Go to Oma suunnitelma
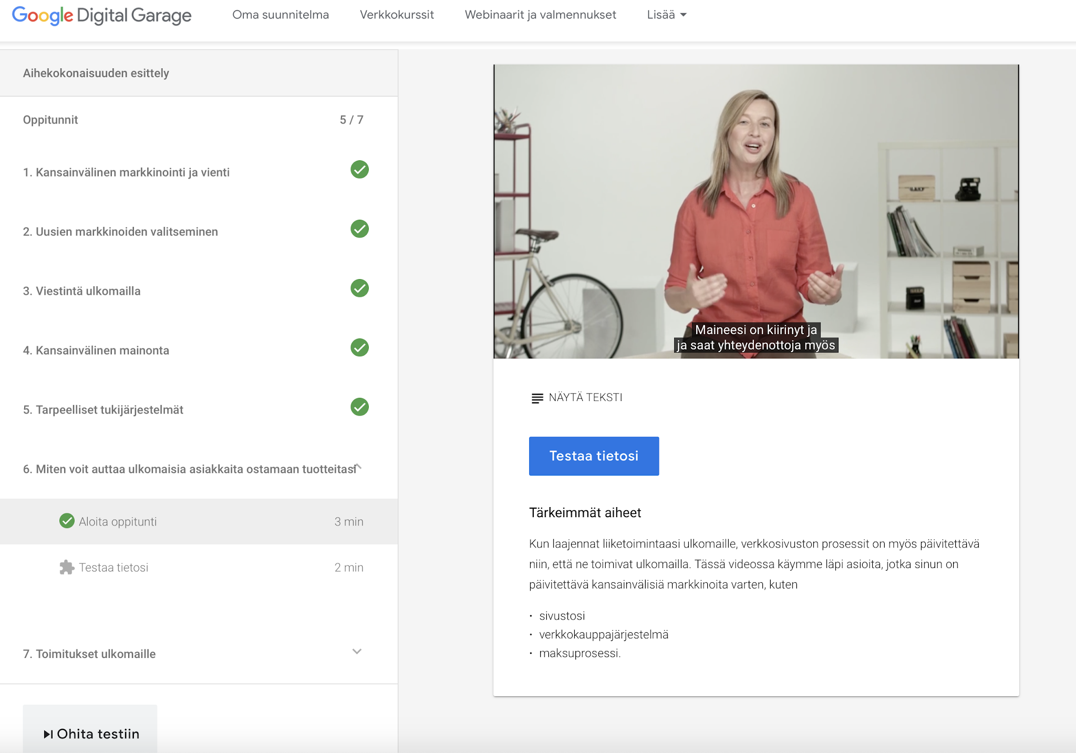1076x753 pixels. click(x=281, y=15)
